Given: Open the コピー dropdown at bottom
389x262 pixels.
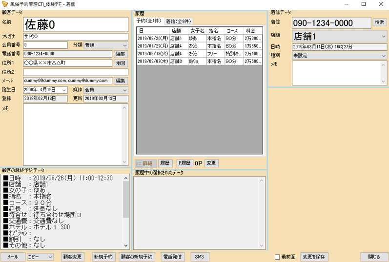Looking at the screenshot, I should pos(40,257).
